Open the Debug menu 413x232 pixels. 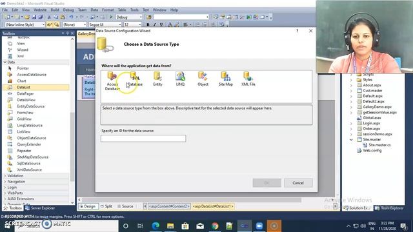[68, 10]
